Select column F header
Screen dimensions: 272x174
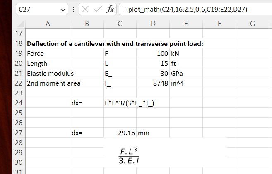219,24
